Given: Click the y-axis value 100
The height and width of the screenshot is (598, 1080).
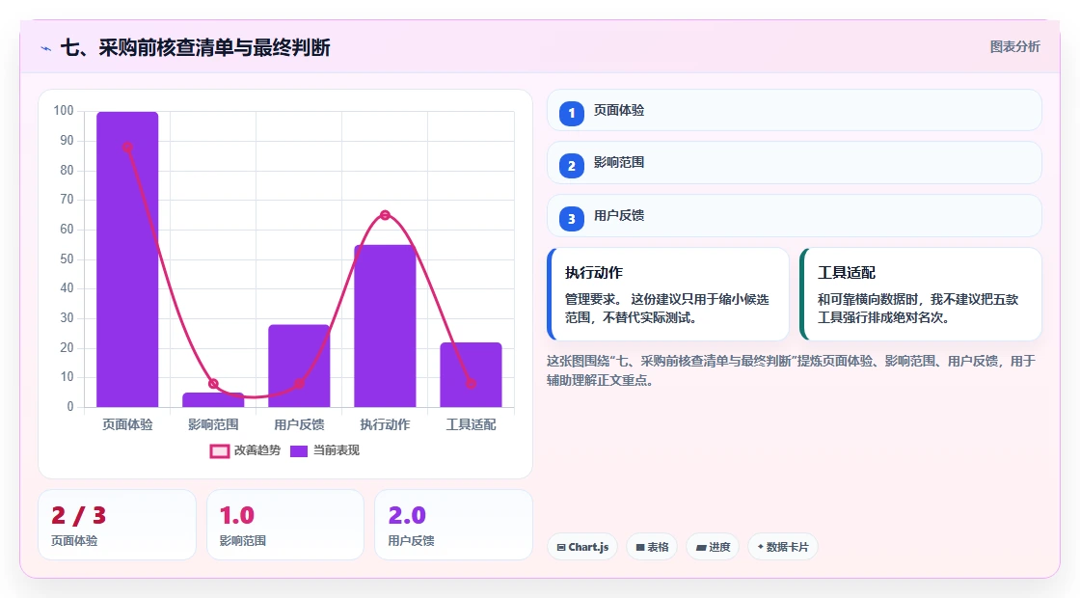Looking at the screenshot, I should [x=64, y=111].
